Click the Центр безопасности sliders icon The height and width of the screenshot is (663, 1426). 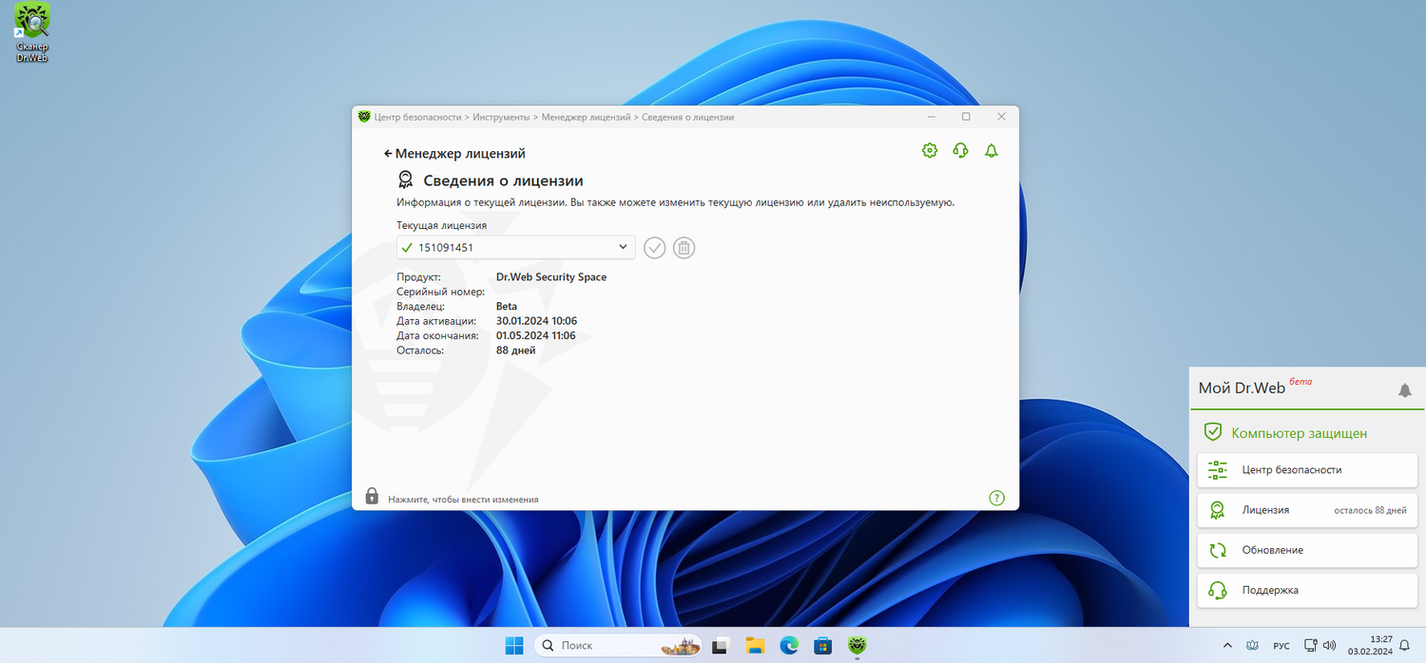1217,470
